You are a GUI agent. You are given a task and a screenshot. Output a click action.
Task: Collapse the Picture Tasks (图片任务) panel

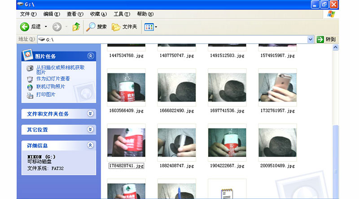point(91,56)
